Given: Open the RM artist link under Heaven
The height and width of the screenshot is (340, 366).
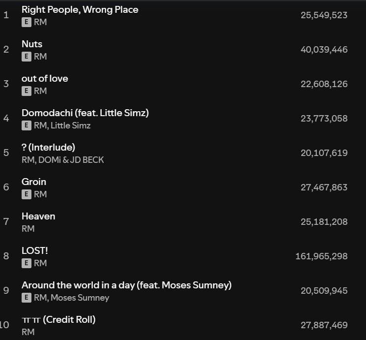Looking at the screenshot, I should click(28, 229).
